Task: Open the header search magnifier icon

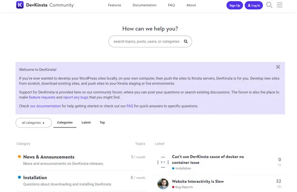Action: coord(269,5)
